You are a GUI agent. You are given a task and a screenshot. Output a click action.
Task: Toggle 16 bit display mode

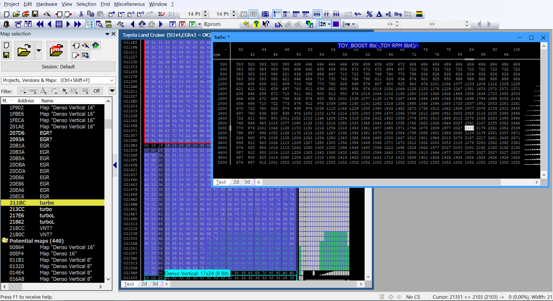tap(287, 14)
